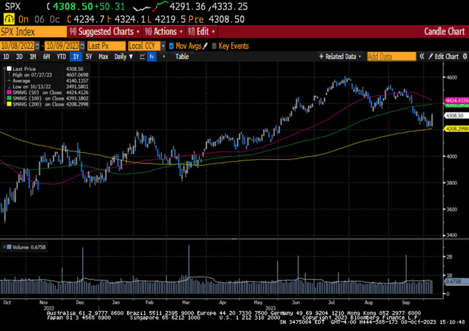Enable the Key Events checkbox
Image resolution: width=469 pixels, height=331 pixels.
(214, 46)
